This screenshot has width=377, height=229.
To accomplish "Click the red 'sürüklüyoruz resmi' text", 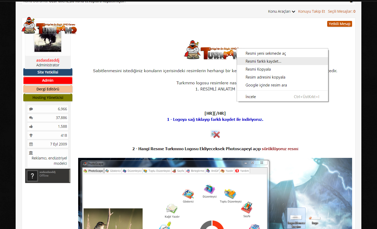I will point(280,149).
